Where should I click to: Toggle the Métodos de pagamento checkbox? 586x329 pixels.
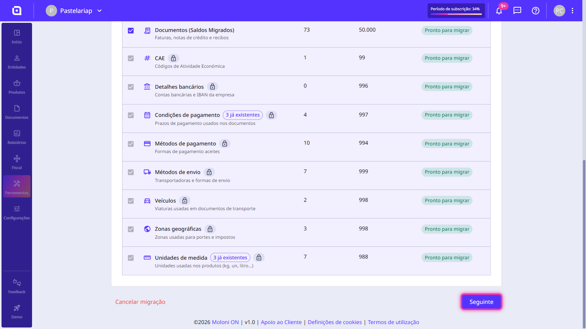click(x=131, y=144)
